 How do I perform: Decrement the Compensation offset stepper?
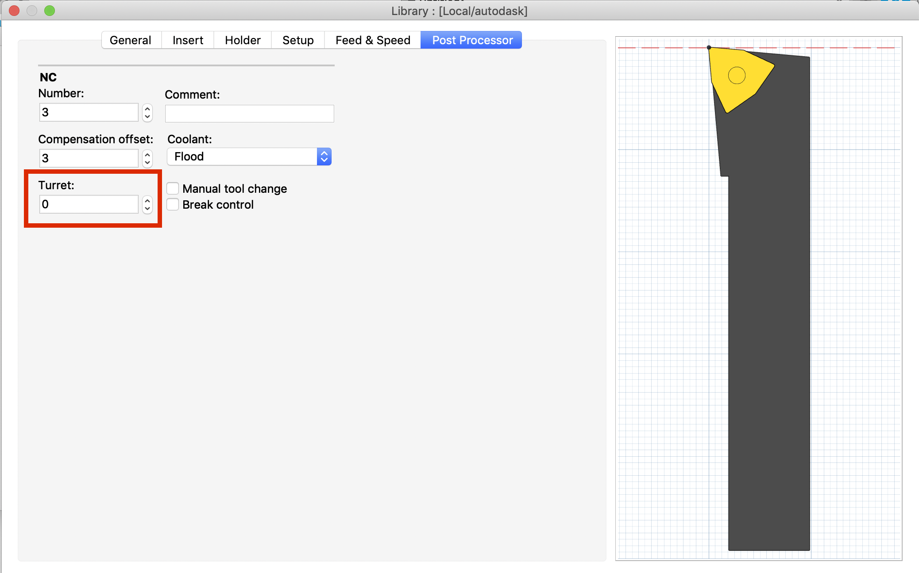(147, 163)
